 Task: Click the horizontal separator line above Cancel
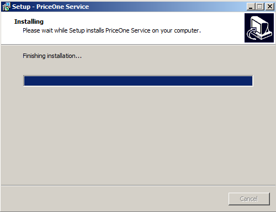point(138,185)
